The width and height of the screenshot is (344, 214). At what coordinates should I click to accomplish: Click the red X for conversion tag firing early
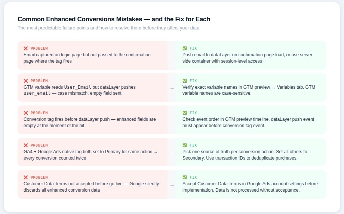tap(26, 113)
